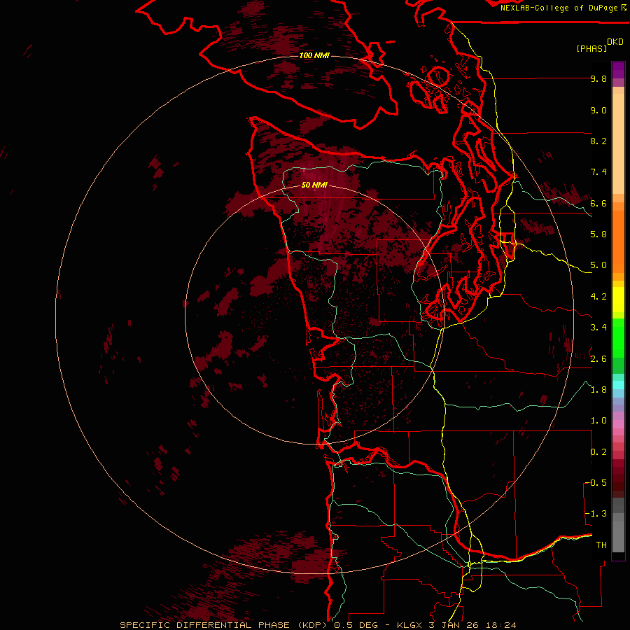Click the TH threshold label
This screenshot has width=630, height=630.
pos(601,545)
